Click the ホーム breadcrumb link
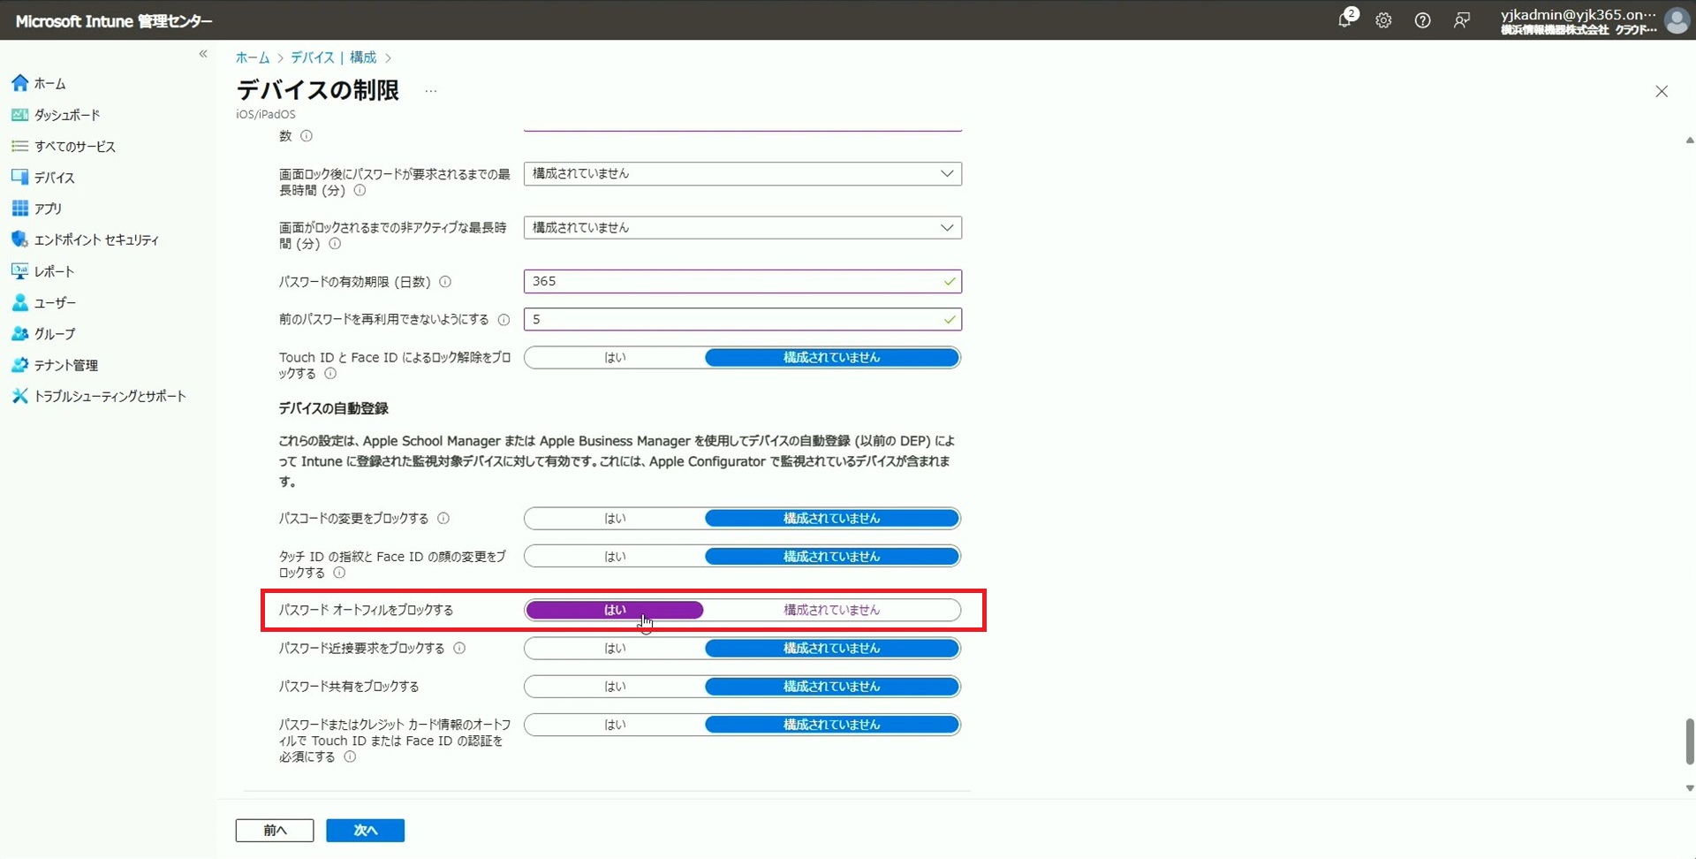The width and height of the screenshot is (1696, 859). click(x=252, y=57)
